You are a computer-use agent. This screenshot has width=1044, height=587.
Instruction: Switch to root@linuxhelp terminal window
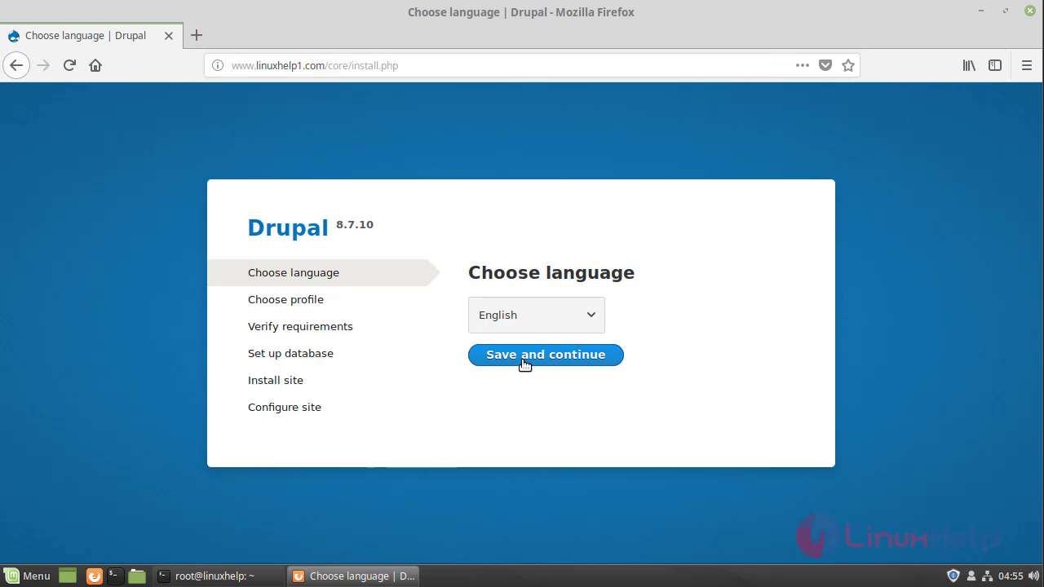219,576
